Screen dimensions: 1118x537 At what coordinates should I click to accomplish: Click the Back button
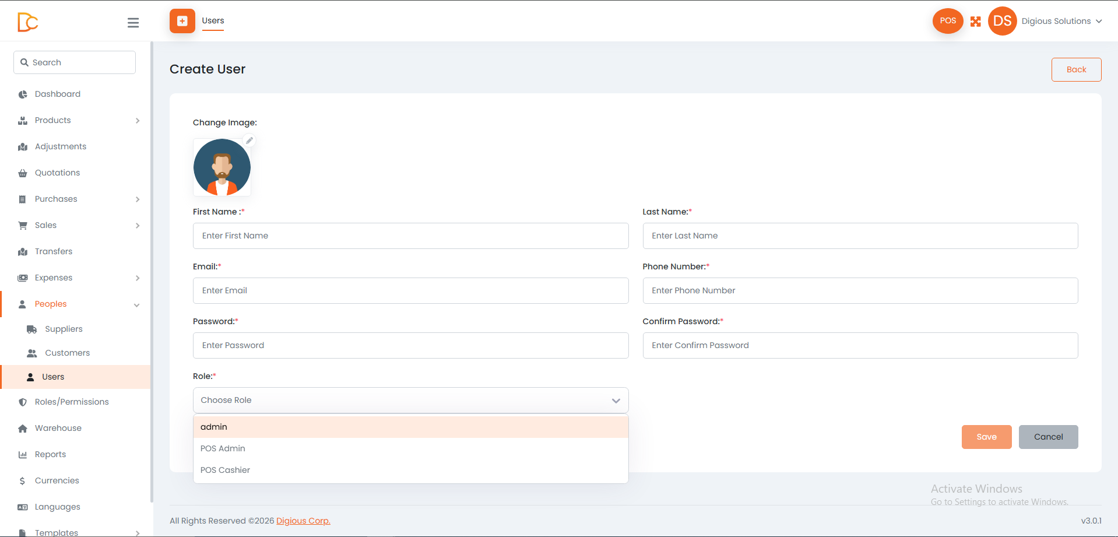1076,69
